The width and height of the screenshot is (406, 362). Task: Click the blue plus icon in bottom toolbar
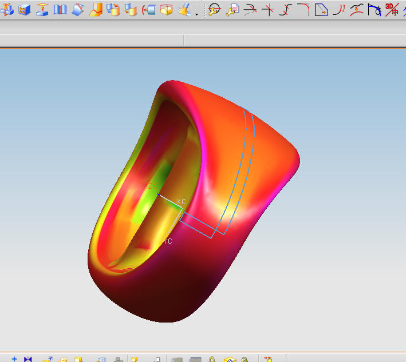[14, 359]
